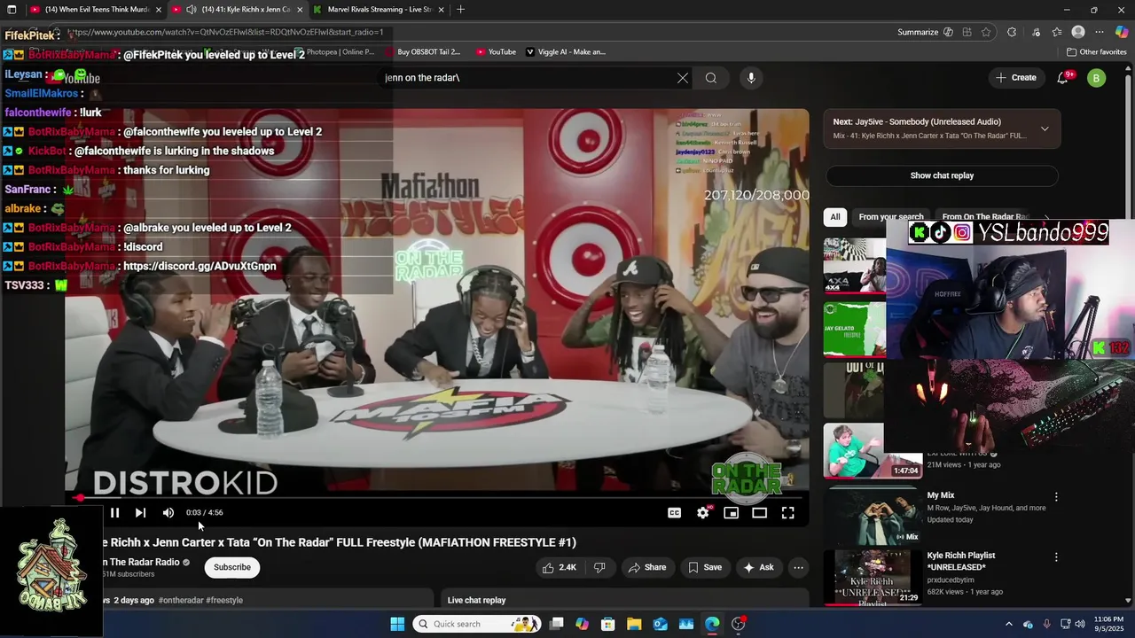Pause the video with the pause button
The height and width of the screenshot is (638, 1135).
point(114,512)
